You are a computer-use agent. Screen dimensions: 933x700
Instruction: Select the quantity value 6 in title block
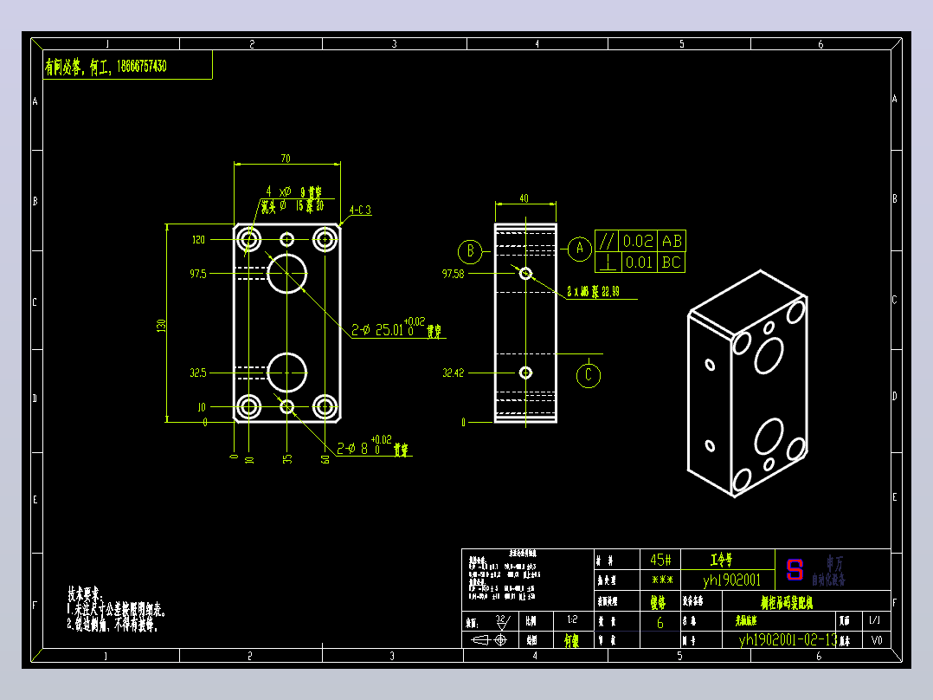click(660, 623)
